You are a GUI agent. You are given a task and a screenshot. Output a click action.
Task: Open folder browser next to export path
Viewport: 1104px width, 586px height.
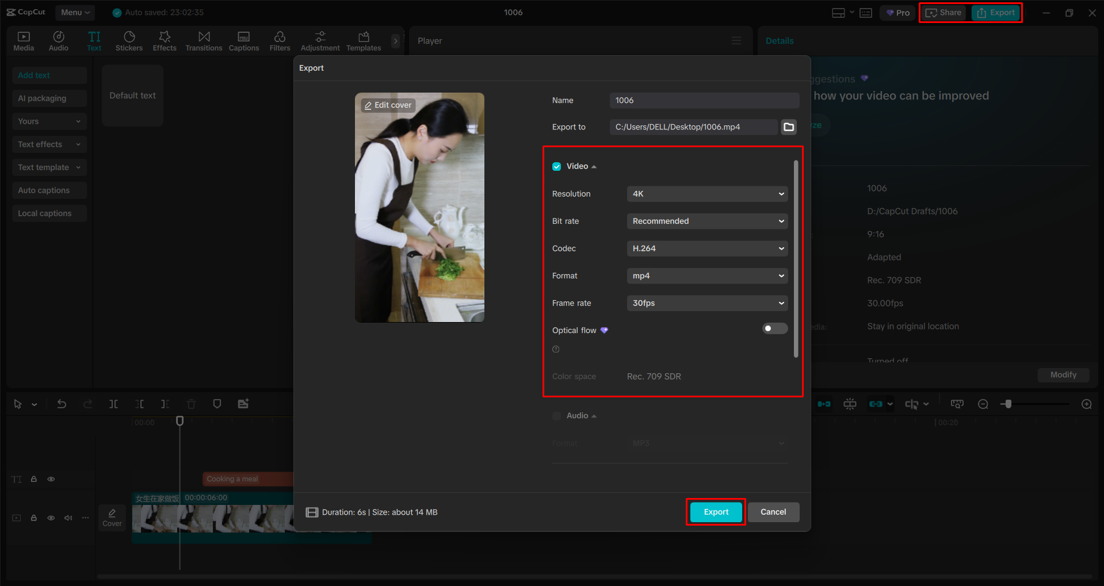(788, 127)
